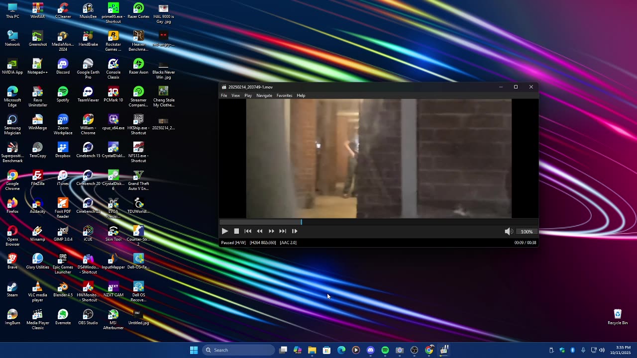
Task: Select the VLC media player desktop icon
Action: click(x=38, y=291)
